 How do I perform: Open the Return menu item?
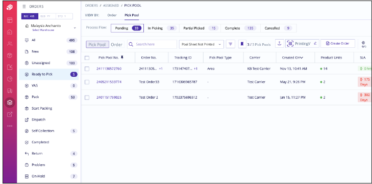click(x=48, y=154)
